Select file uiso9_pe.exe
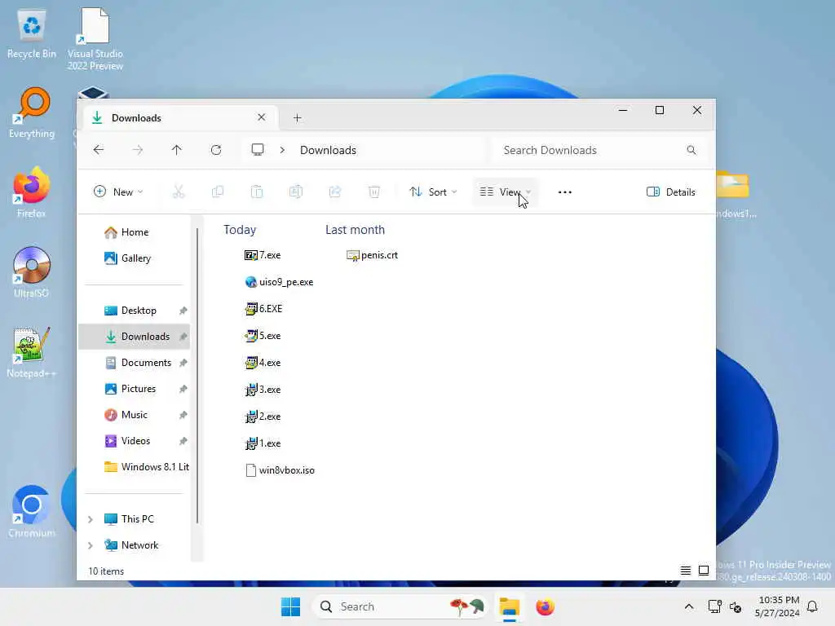Screen dimensions: 835x626 (279, 282)
